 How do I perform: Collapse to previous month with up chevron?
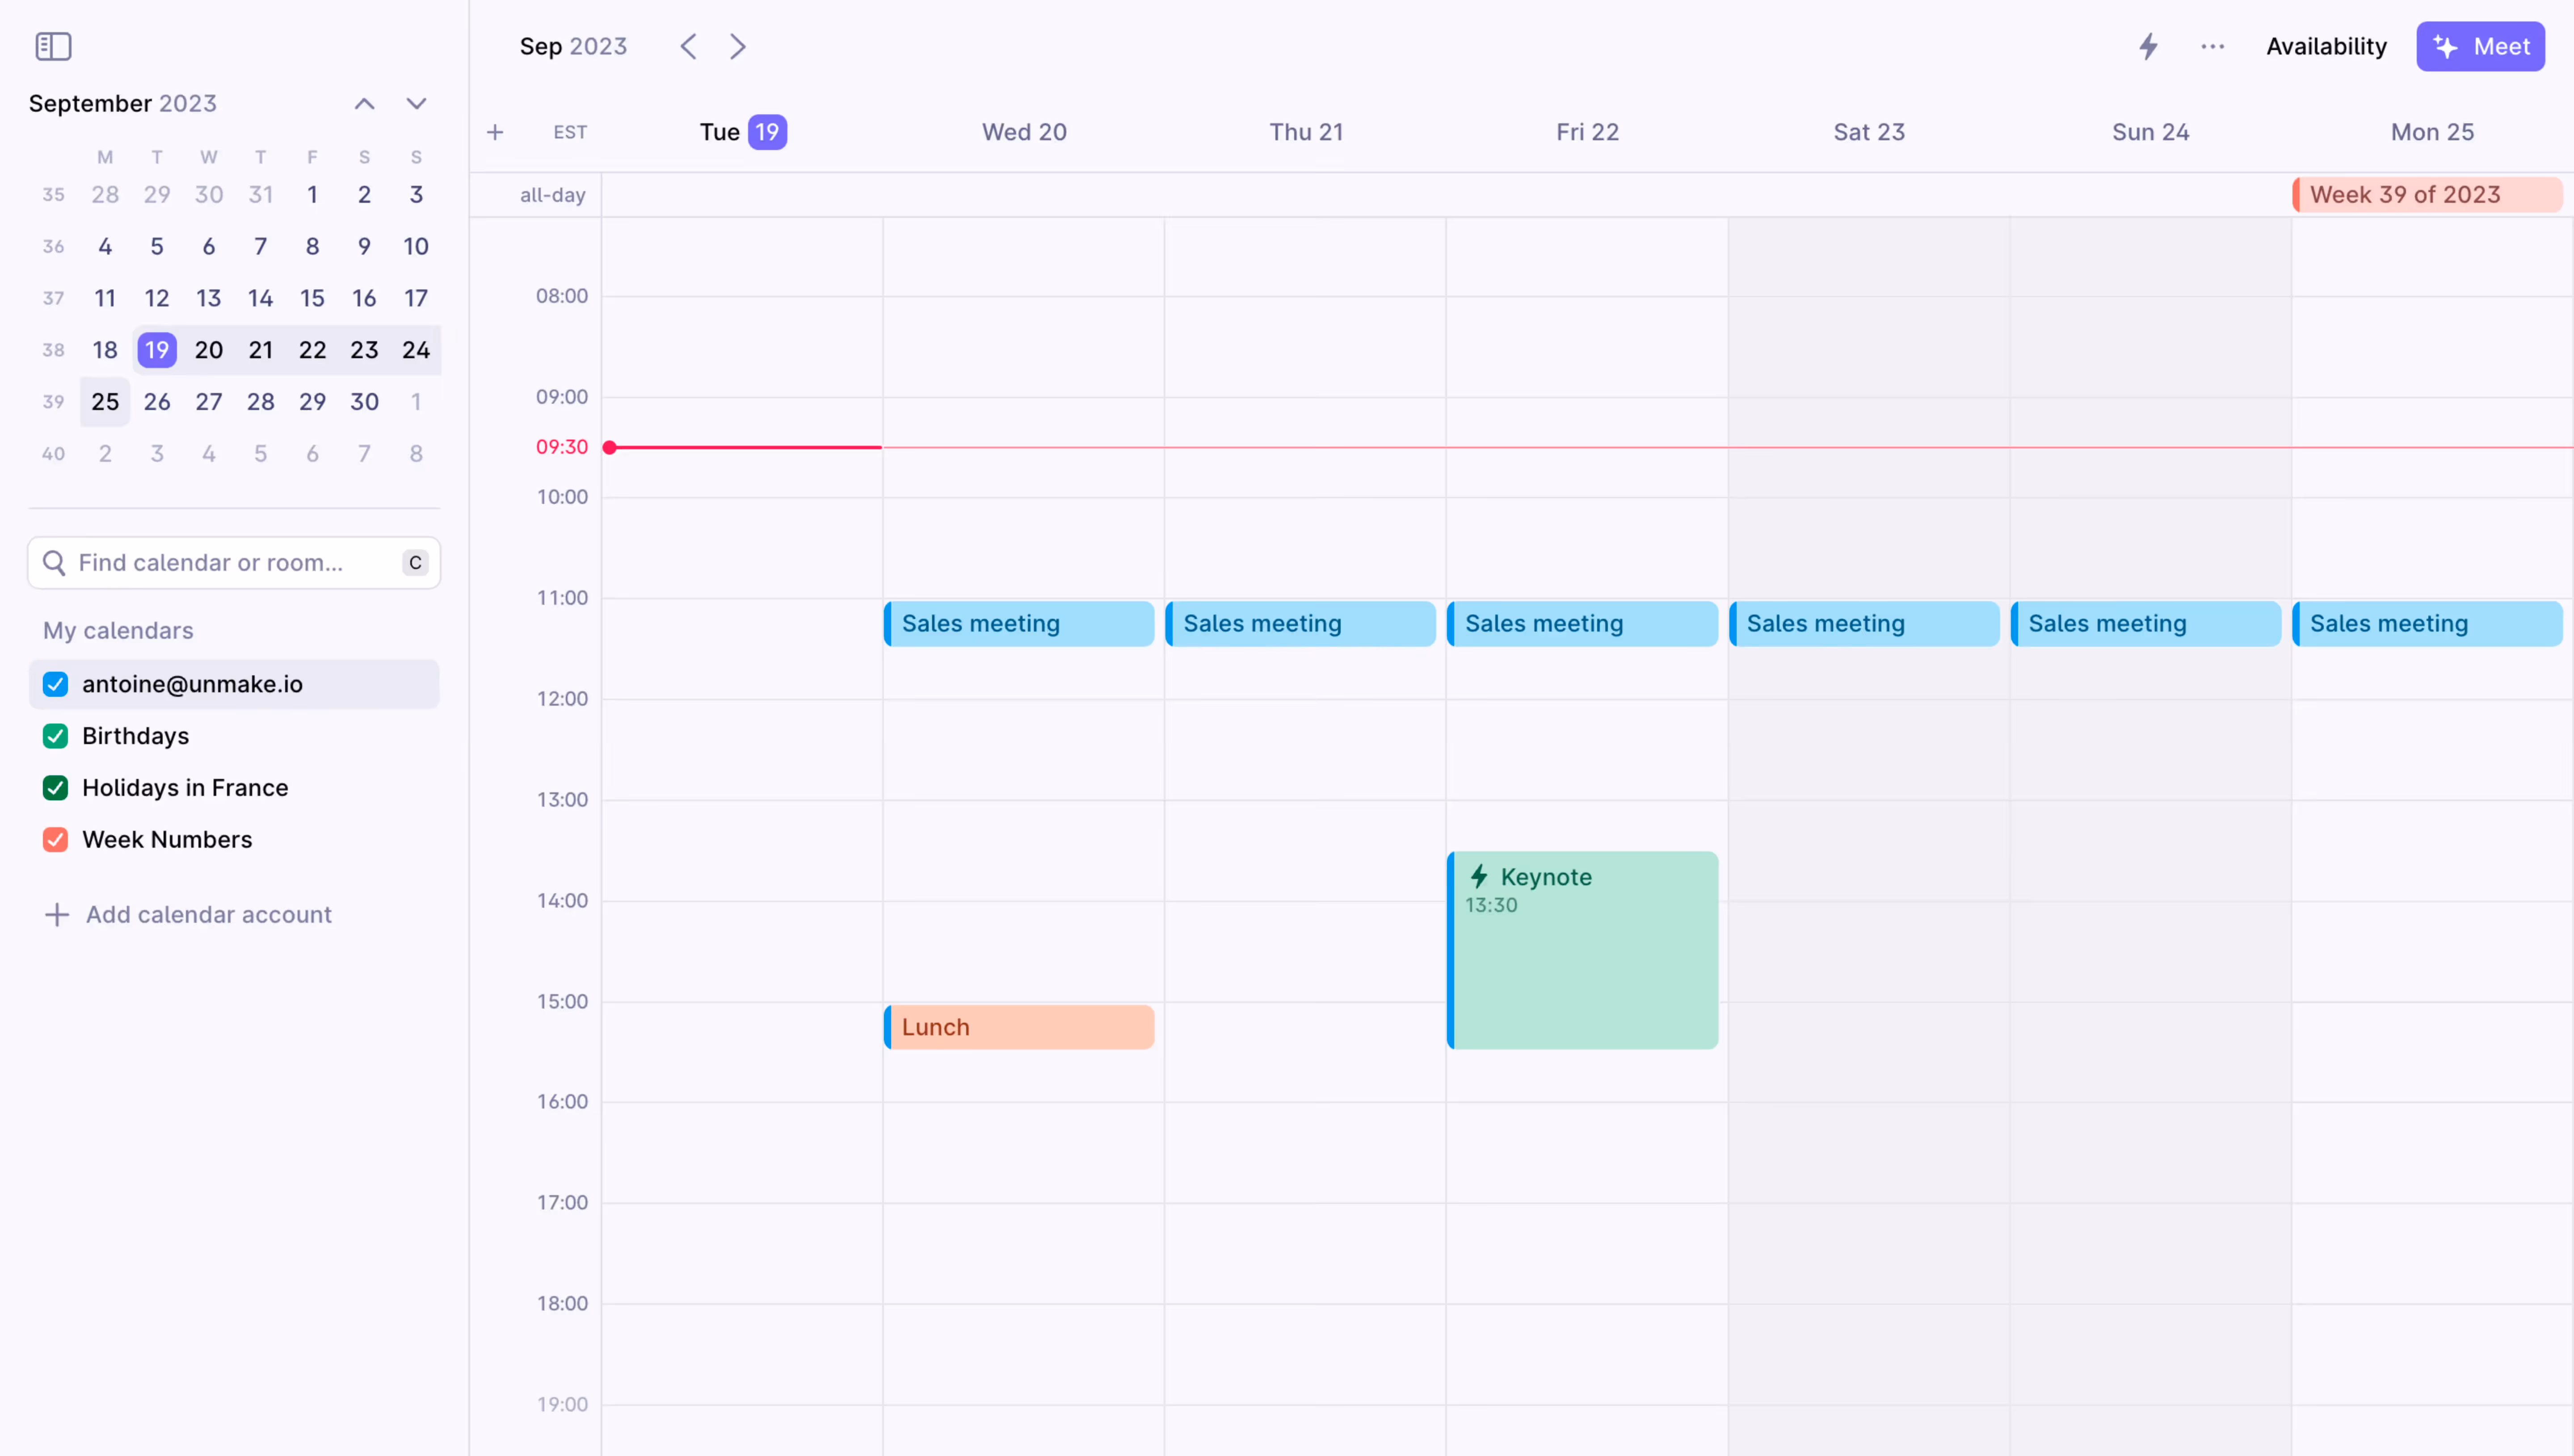pyautogui.click(x=364, y=103)
